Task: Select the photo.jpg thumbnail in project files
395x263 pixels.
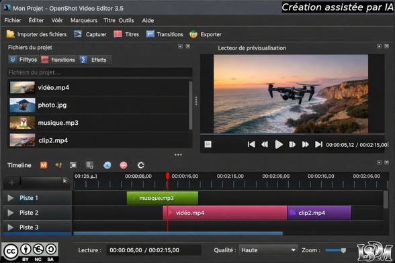Action: 22,105
